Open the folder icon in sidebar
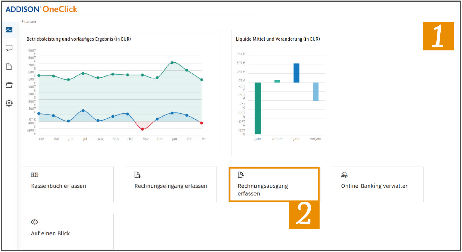The width and height of the screenshot is (462, 252). (x=9, y=85)
